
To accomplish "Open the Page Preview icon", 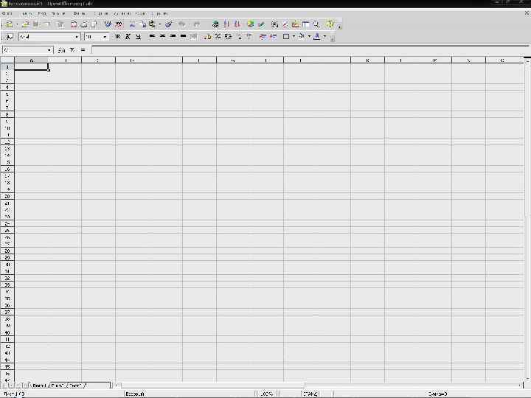I will pyautogui.click(x=94, y=24).
